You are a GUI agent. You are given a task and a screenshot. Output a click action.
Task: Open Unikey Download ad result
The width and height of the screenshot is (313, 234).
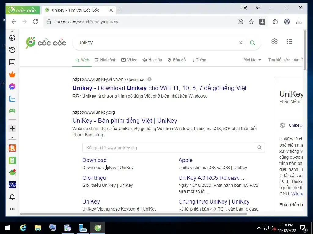tap(160, 88)
